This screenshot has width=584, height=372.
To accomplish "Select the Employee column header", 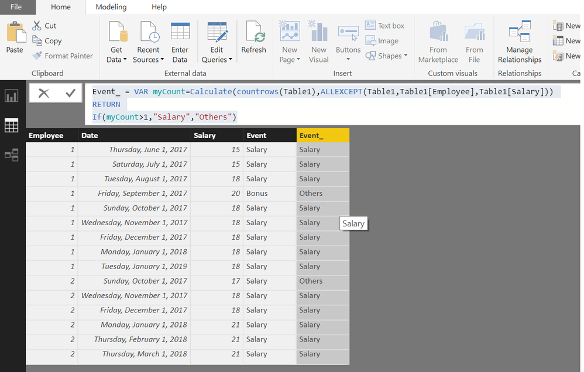I will click(51, 136).
